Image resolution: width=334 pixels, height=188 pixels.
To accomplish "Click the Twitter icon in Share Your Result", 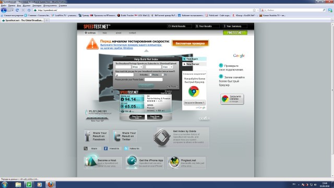I will [117, 136].
